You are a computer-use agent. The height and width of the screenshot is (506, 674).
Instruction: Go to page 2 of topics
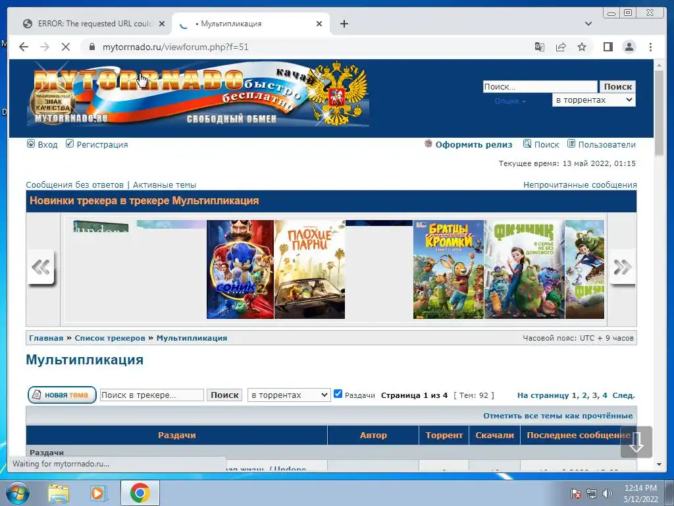pos(584,395)
